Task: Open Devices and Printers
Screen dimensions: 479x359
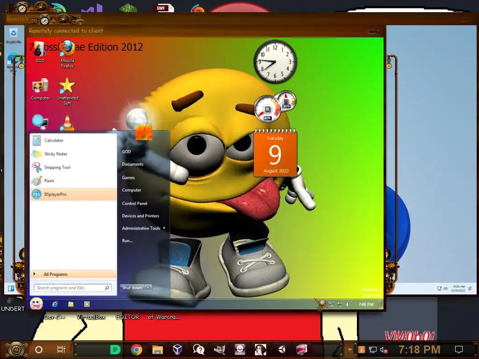Action: (x=140, y=216)
